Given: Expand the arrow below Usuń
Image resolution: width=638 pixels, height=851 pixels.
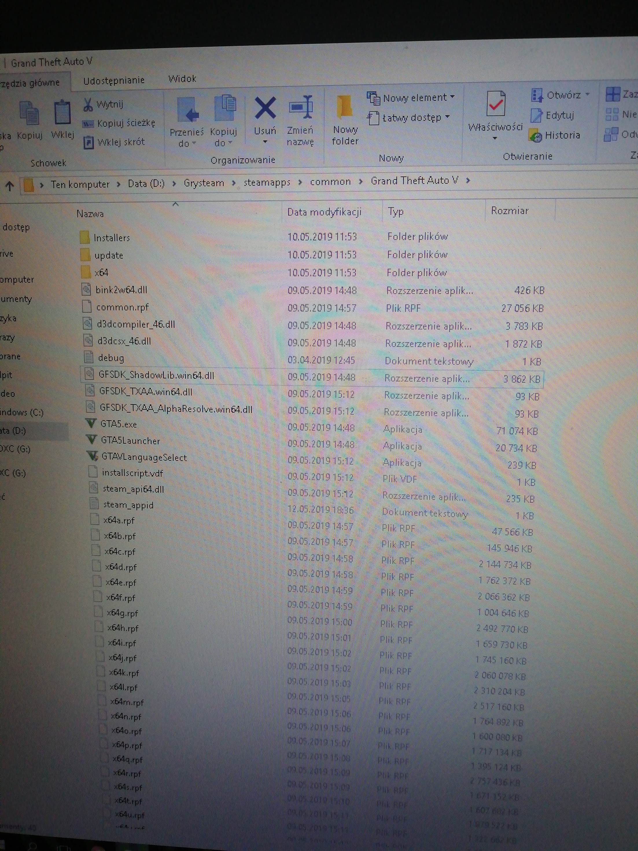Looking at the screenshot, I should 265,142.
